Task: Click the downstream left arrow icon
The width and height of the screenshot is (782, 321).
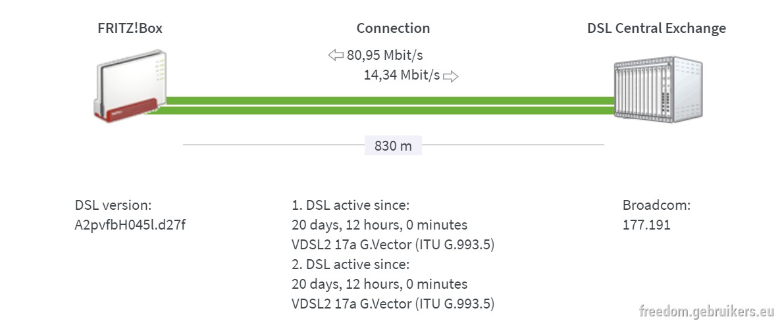Action: coord(336,55)
